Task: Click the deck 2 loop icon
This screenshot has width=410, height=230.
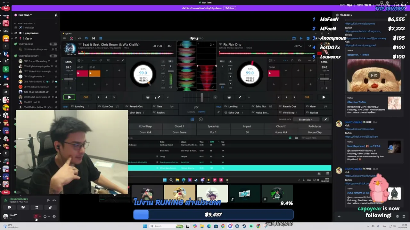Action: coord(291,60)
